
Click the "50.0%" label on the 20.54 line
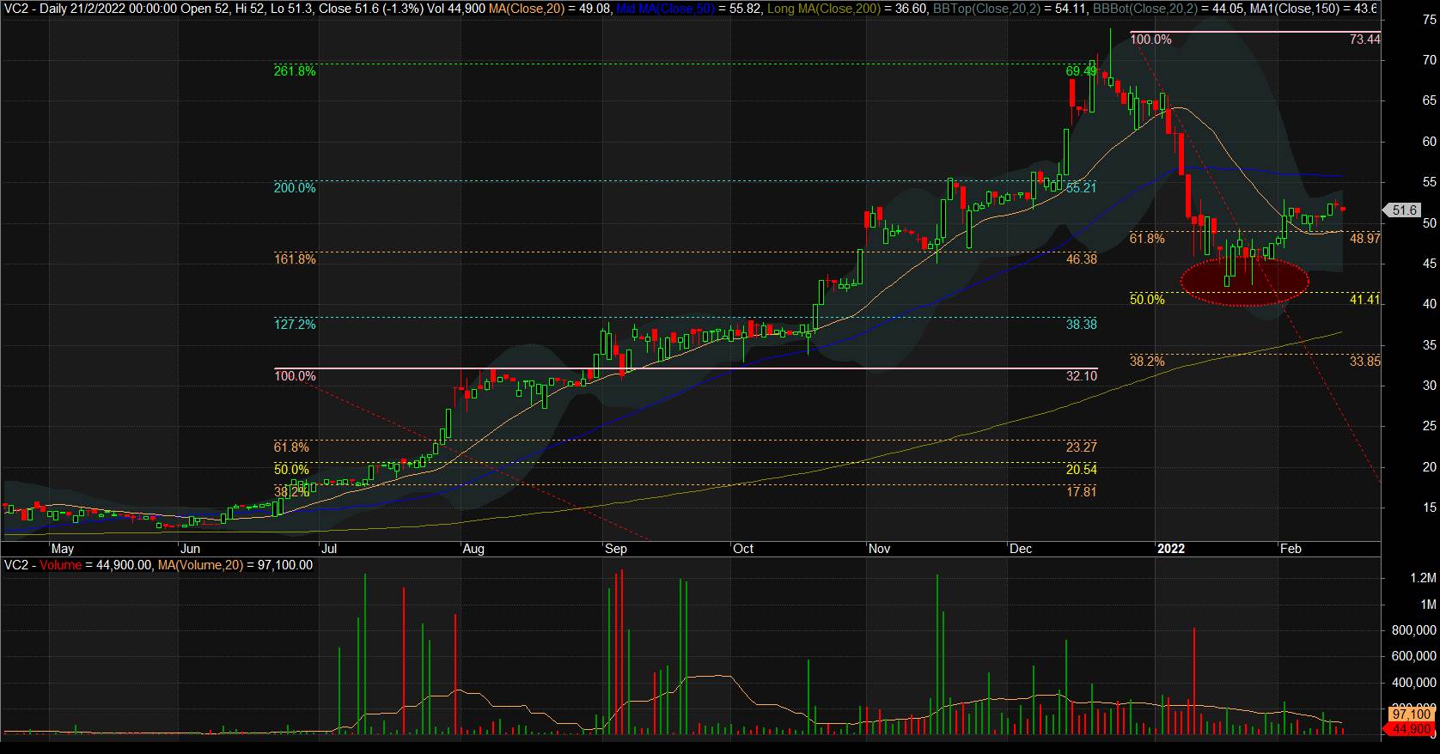[x=291, y=470]
